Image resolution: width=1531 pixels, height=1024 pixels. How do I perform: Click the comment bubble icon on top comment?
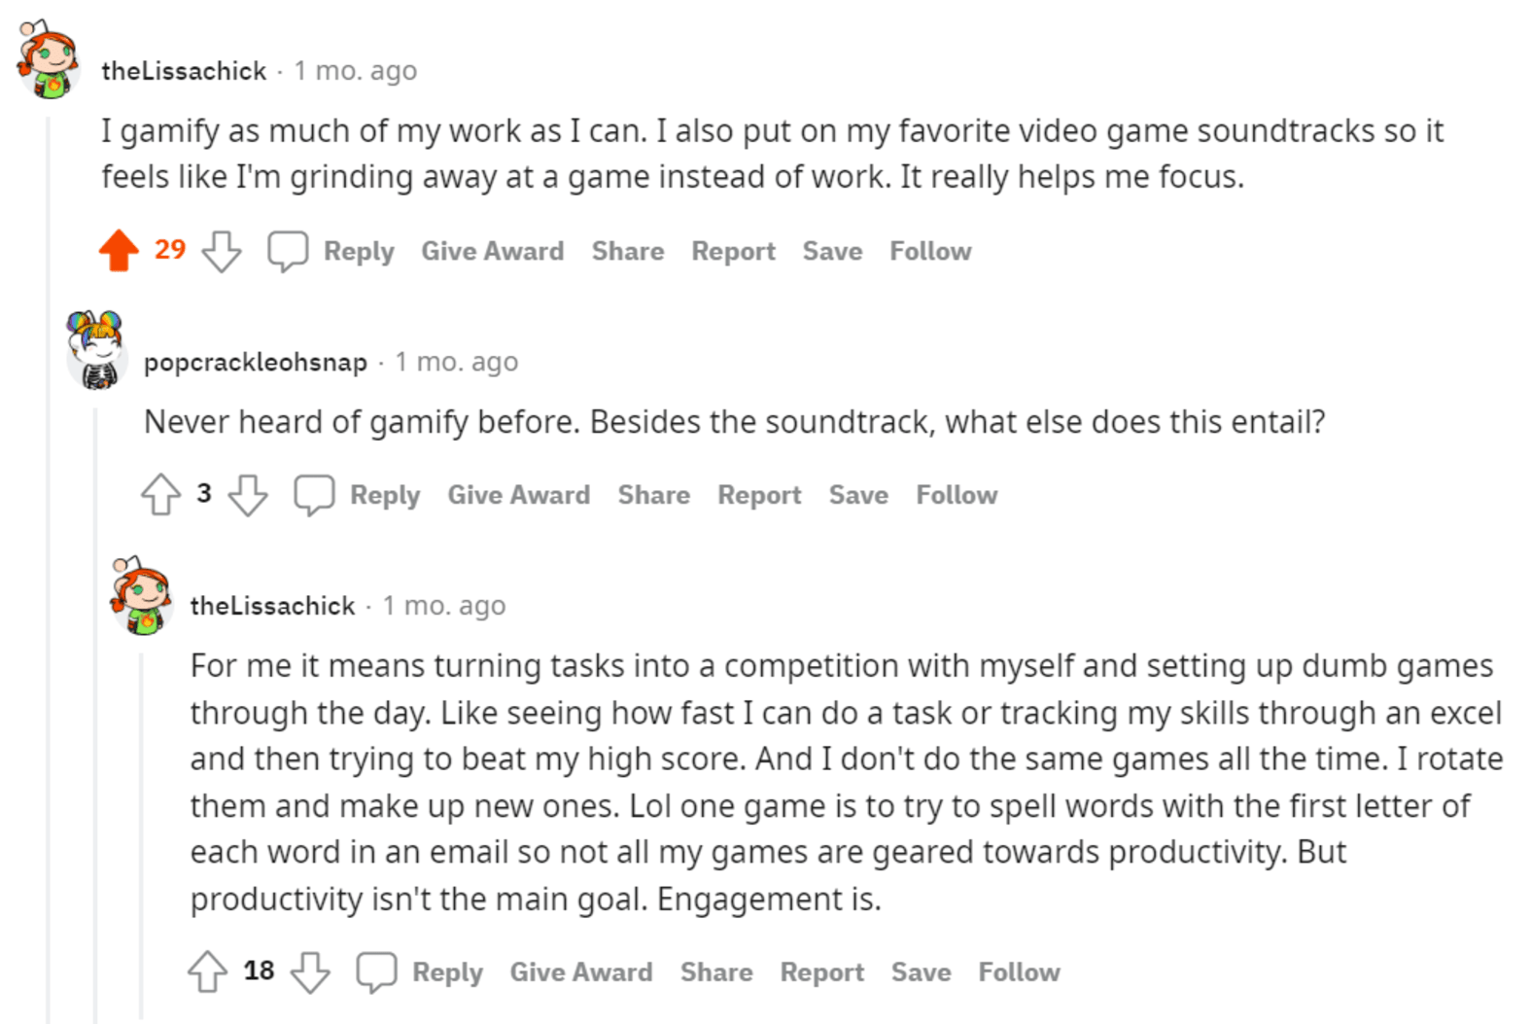288,251
